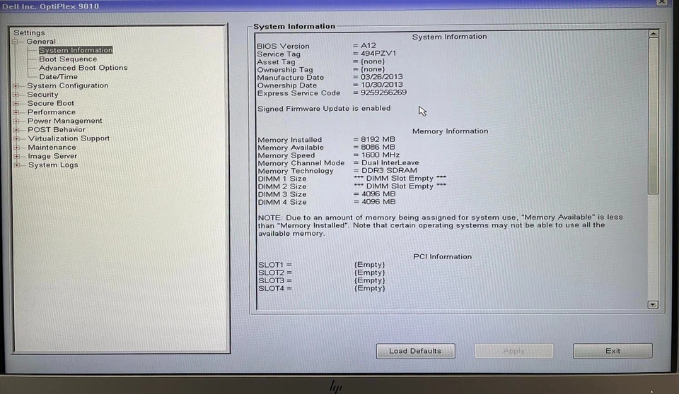Expand the Performance tree node
The width and height of the screenshot is (679, 394).
pos(16,112)
